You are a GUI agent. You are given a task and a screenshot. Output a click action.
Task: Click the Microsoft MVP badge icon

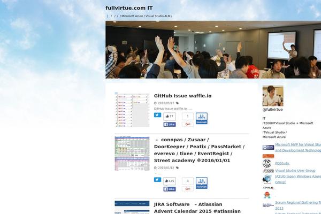268,148
